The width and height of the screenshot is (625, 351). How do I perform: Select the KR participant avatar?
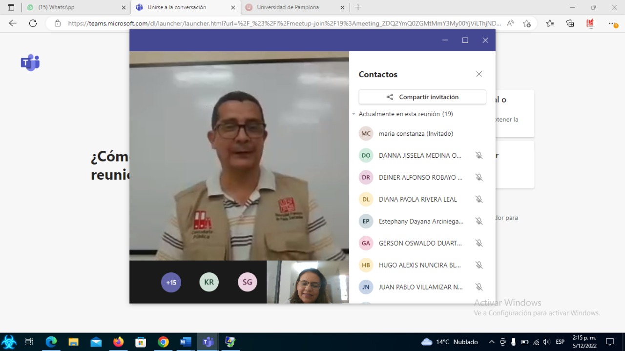coord(209,282)
